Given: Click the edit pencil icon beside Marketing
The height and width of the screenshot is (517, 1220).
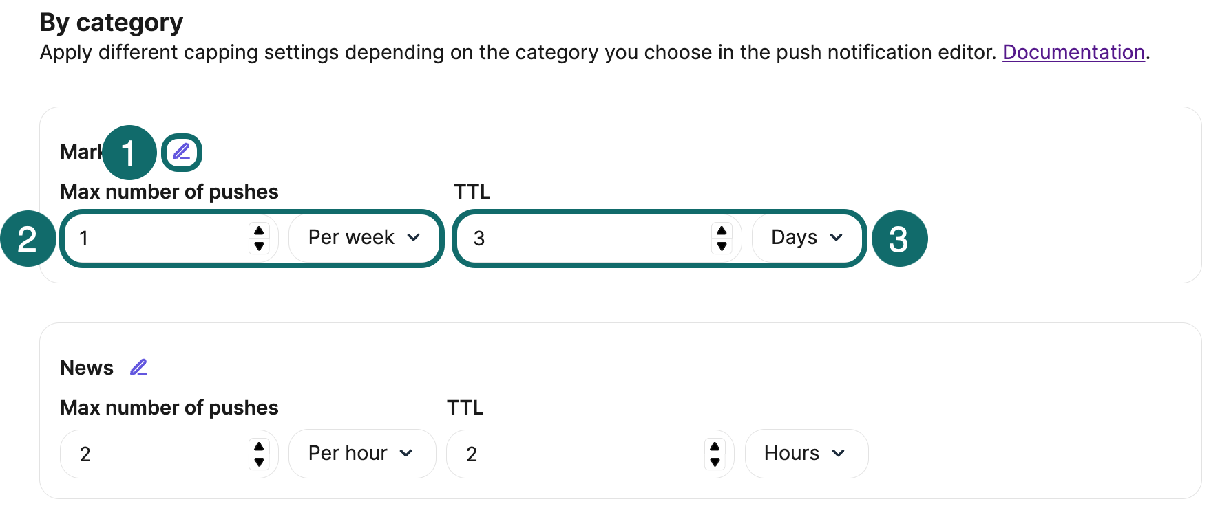Looking at the screenshot, I should (181, 152).
